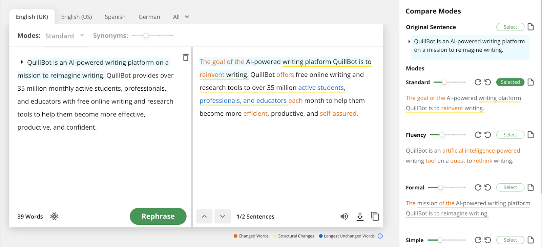
Task: Switch to German tab
Action: tap(149, 17)
